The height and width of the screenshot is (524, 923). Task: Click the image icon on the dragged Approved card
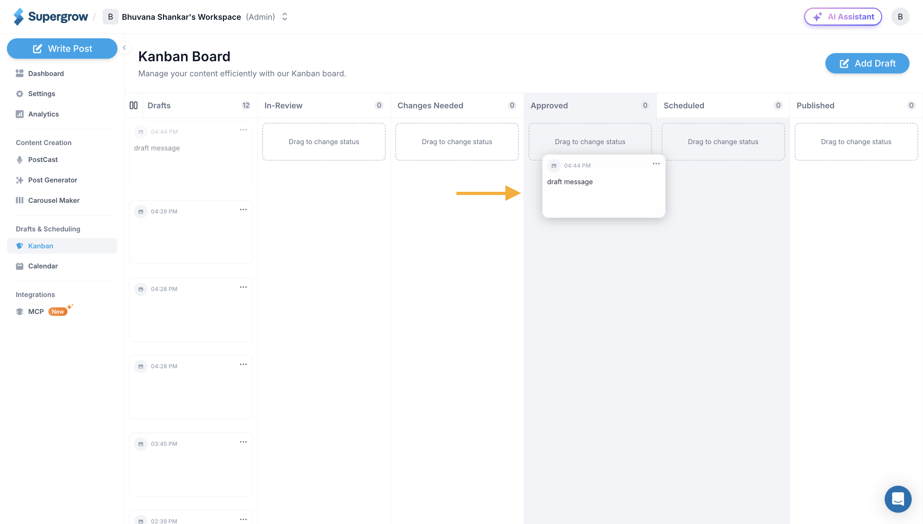point(554,166)
